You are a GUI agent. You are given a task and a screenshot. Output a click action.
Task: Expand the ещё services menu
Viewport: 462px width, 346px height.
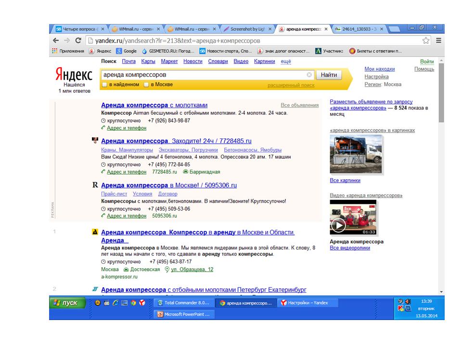[x=285, y=61]
